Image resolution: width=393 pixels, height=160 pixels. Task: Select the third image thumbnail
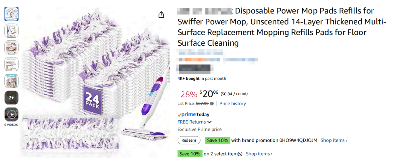click(x=11, y=47)
